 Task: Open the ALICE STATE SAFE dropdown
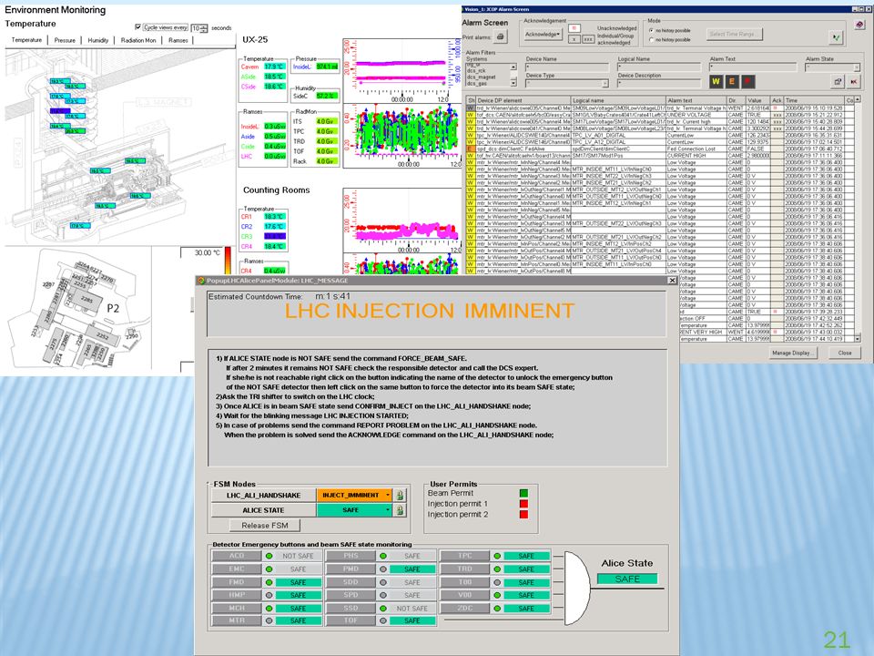[x=388, y=510]
